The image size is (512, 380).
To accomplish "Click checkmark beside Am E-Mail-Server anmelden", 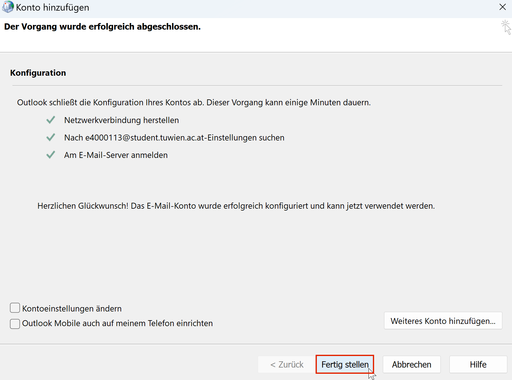I will [x=51, y=155].
